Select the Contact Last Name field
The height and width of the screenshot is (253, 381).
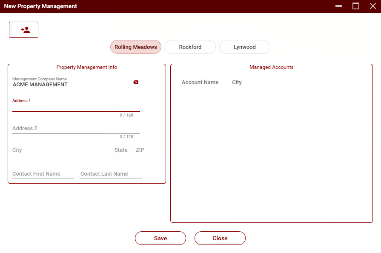pos(111,174)
